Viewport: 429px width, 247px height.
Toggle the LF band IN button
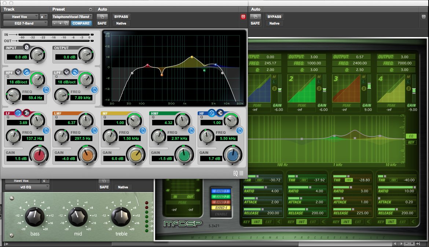click(x=46, y=131)
